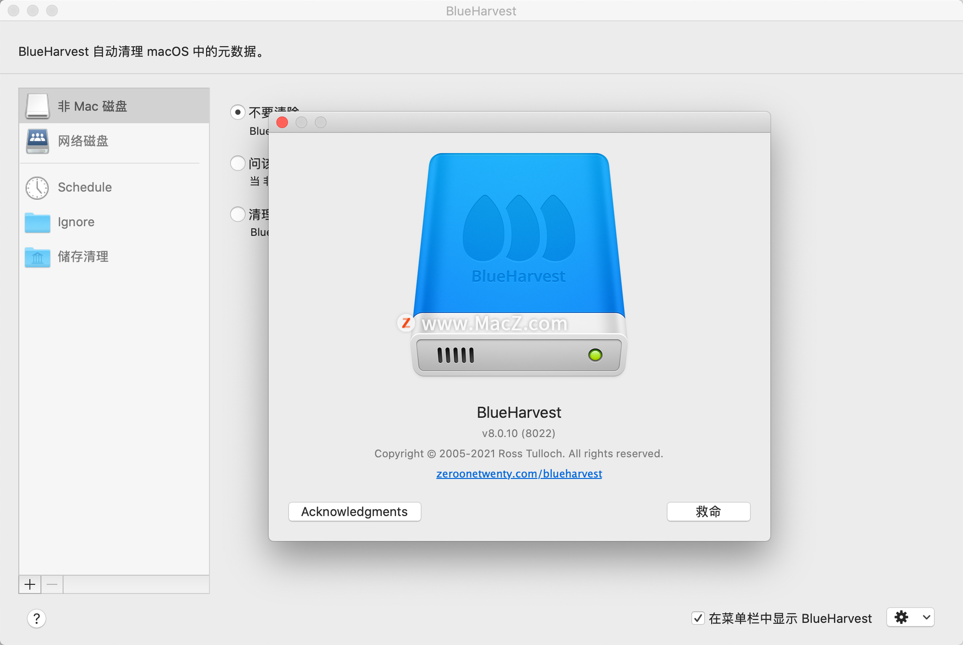Viewport: 963px width, 645px height.
Task: Select the second radio option starting with 问
Action: [238, 163]
